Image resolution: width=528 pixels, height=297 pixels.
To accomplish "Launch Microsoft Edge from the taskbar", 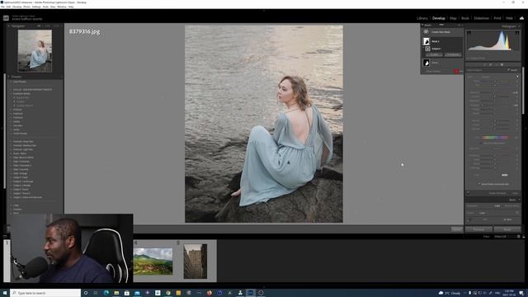I will [106, 293].
